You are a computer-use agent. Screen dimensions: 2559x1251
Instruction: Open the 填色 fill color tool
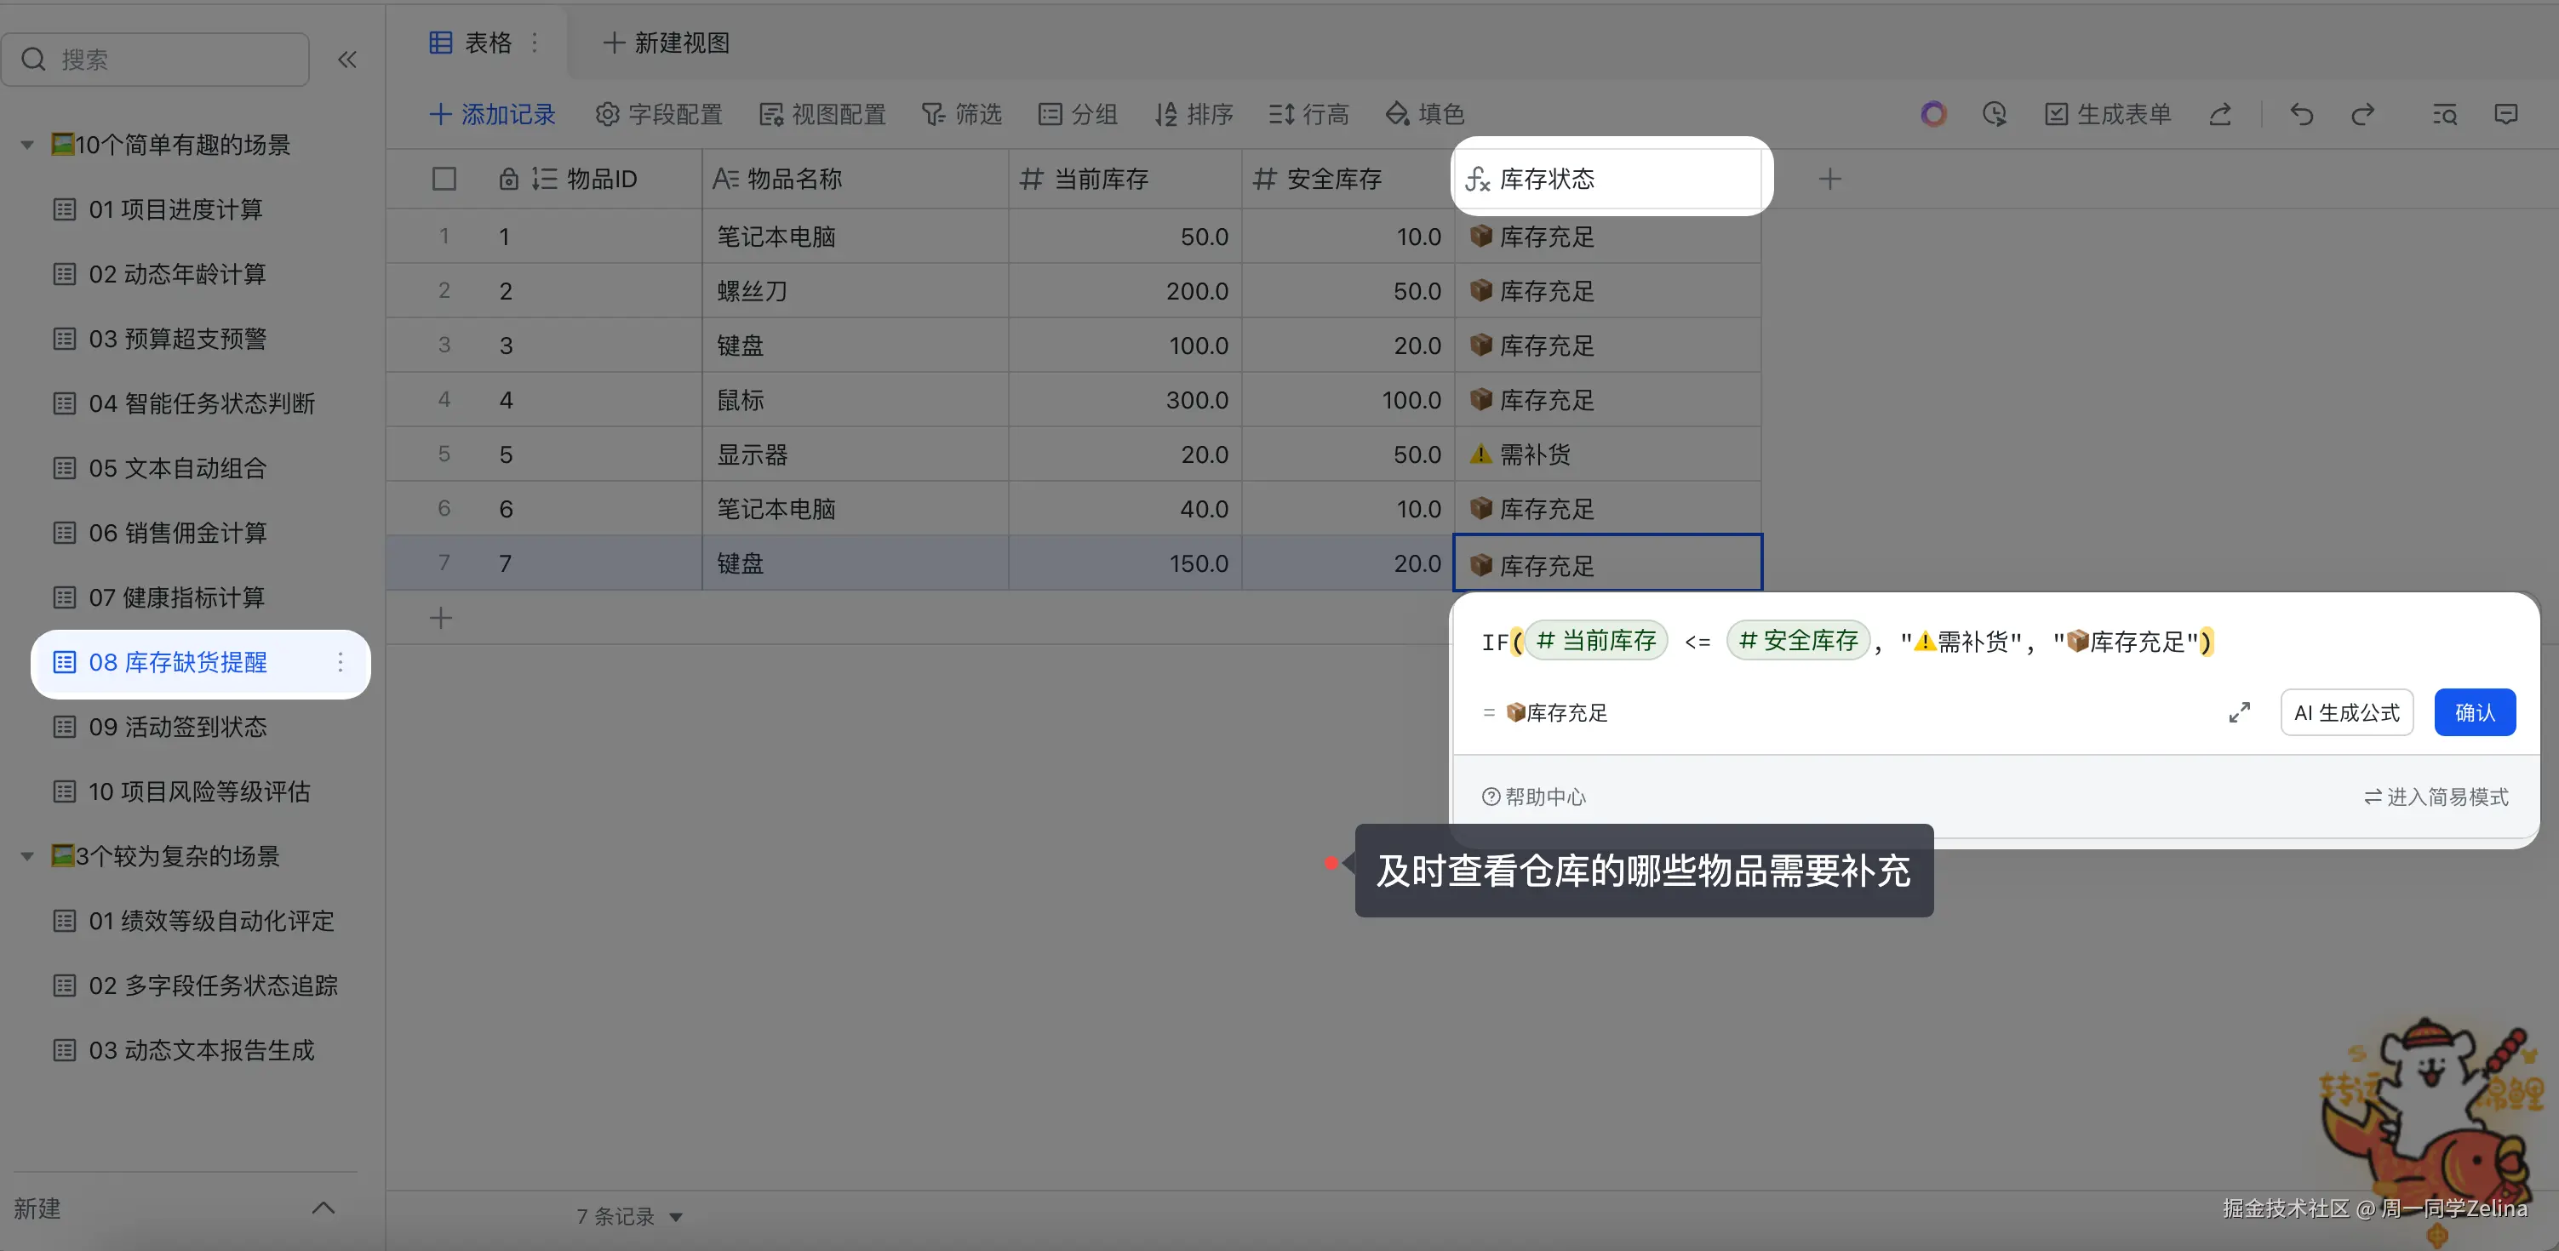click(1424, 114)
